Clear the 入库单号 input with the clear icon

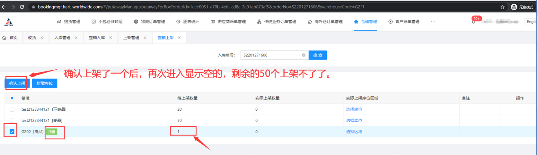click(x=304, y=55)
